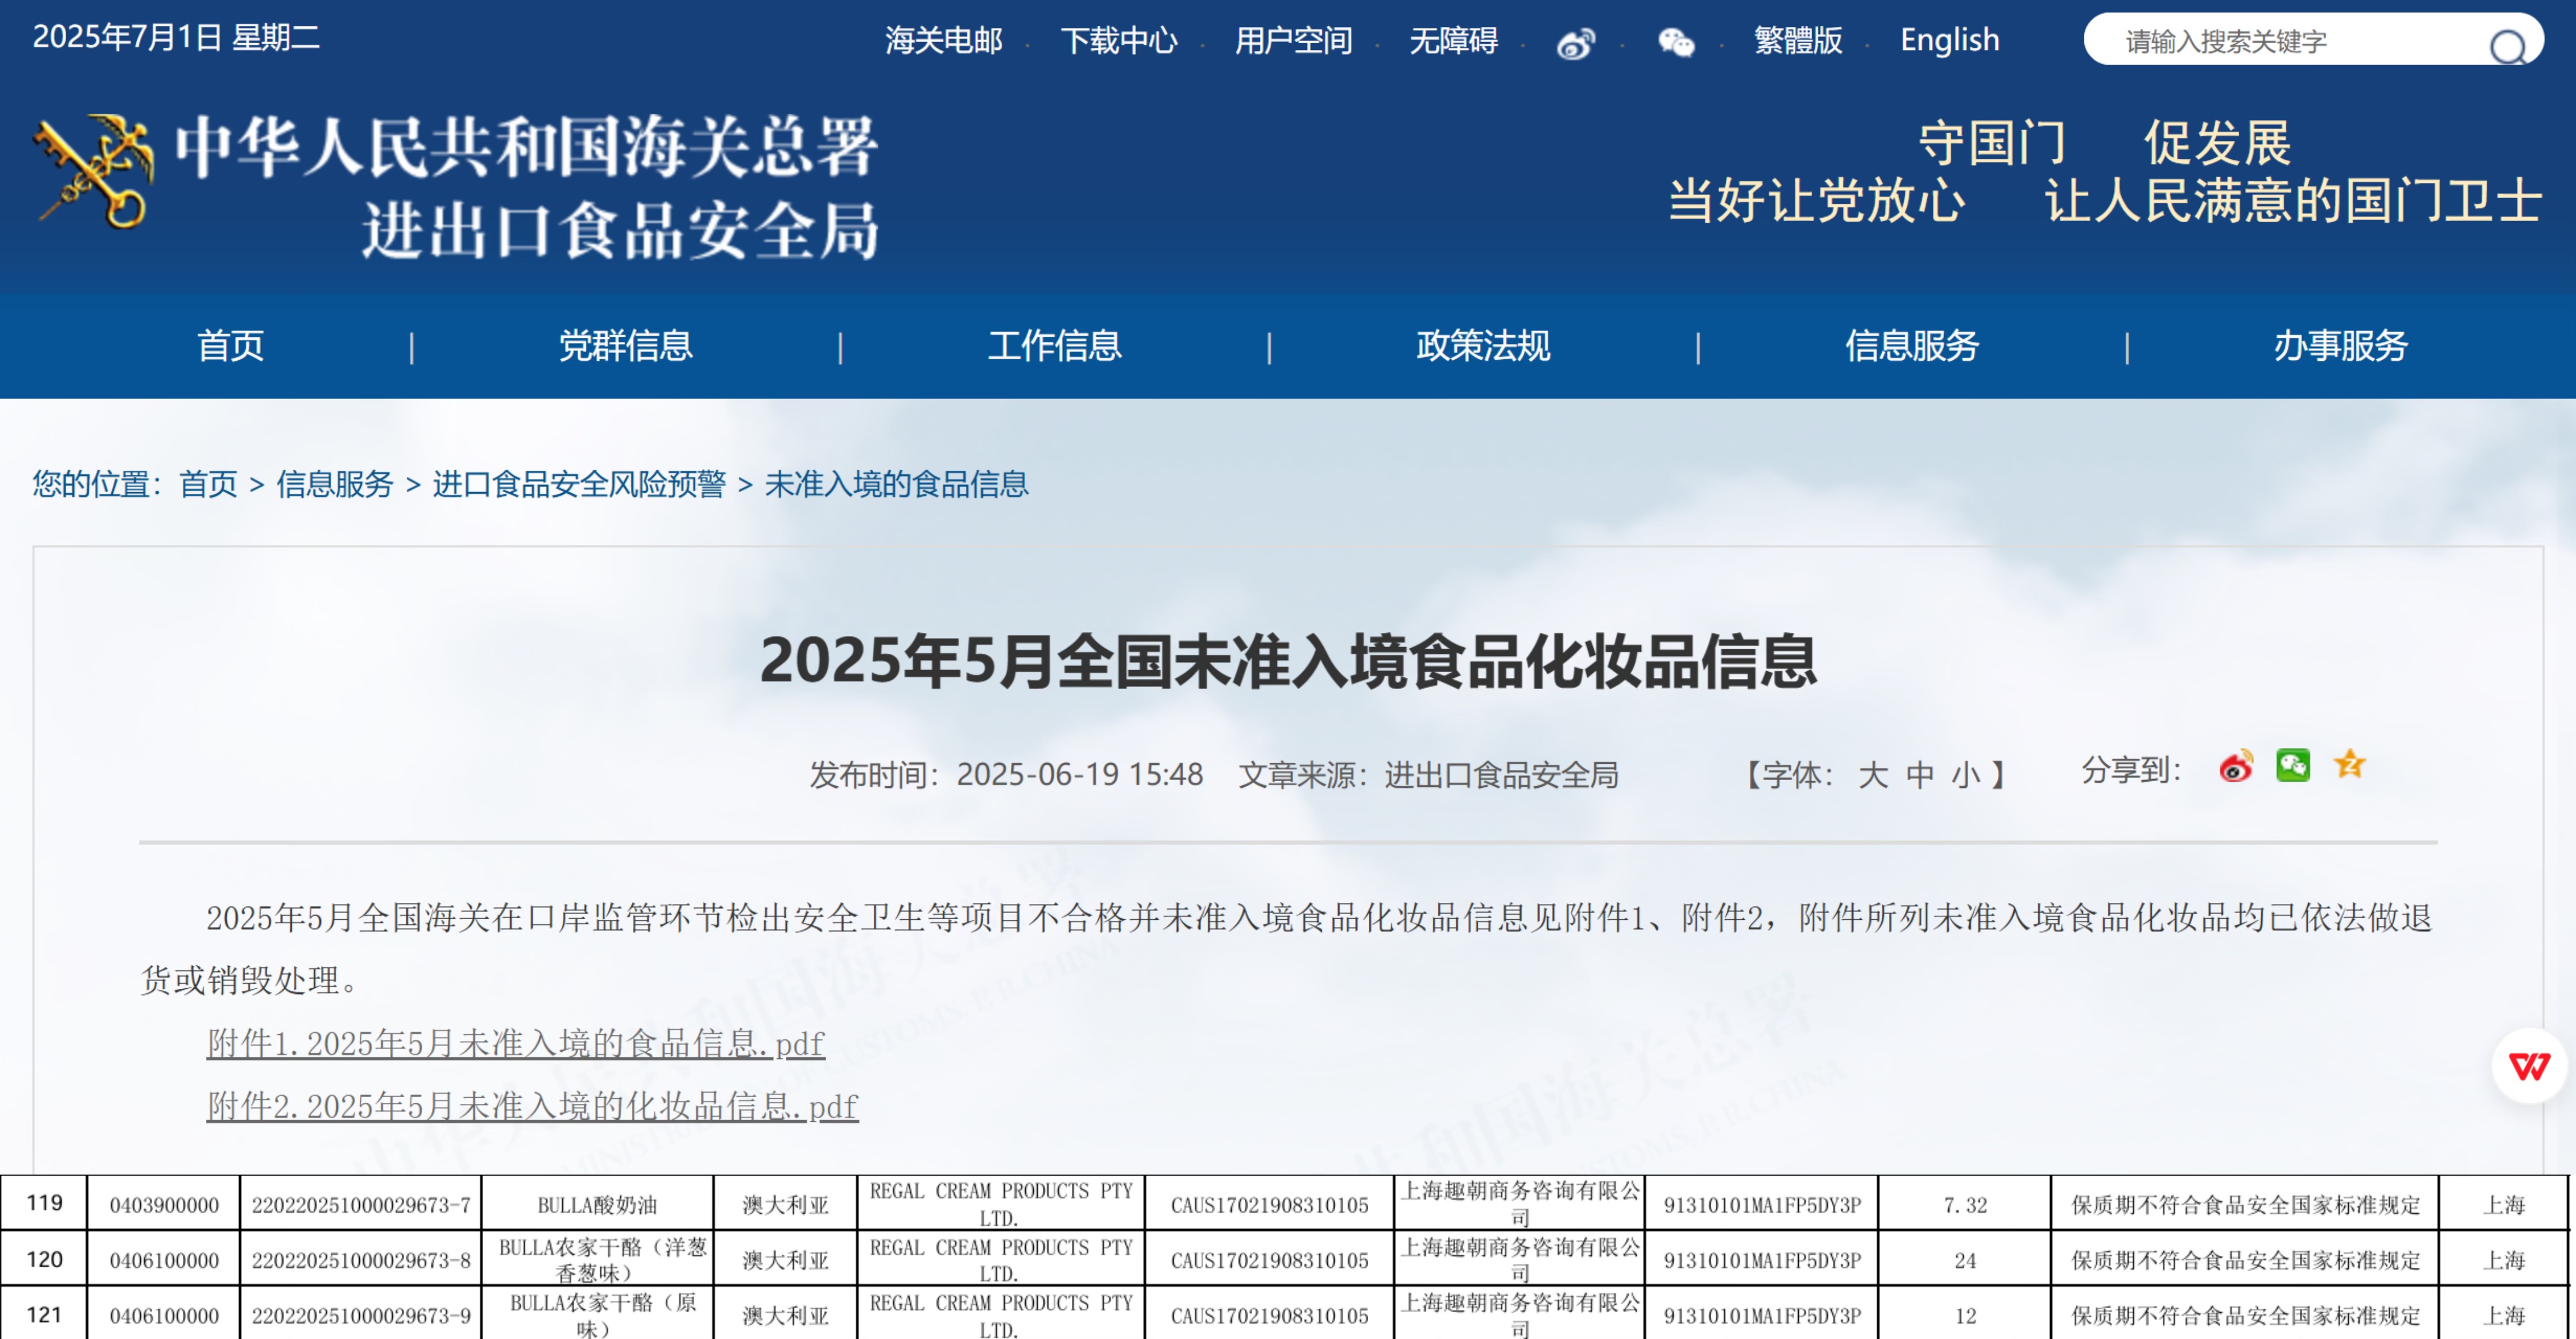Click publish time 2025-06-19 15:48
This screenshot has height=1339, width=2576.
(x=1079, y=775)
